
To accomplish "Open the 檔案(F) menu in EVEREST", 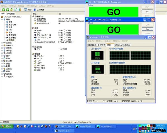I will [4, 6].
